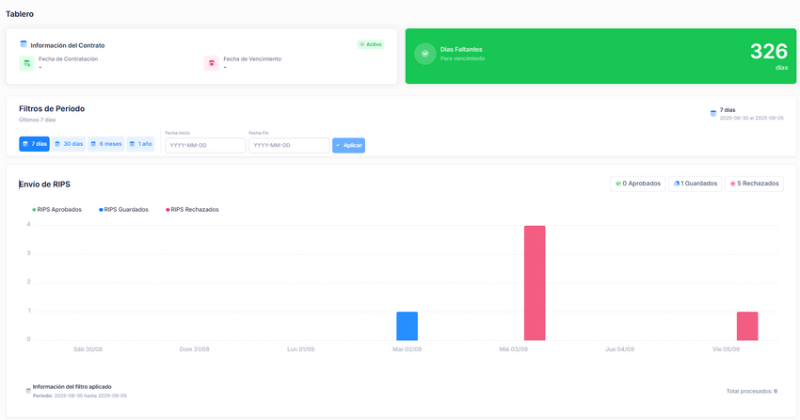The height and width of the screenshot is (420, 800).
Task: Open the Fecha Fin date field
Action: (289, 145)
